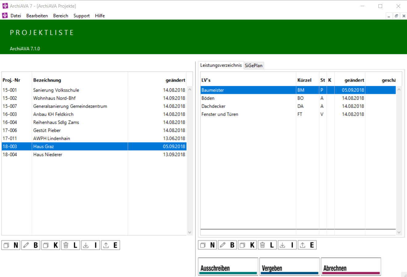Copy the selected LV with the LV list's K button

pos(247,245)
